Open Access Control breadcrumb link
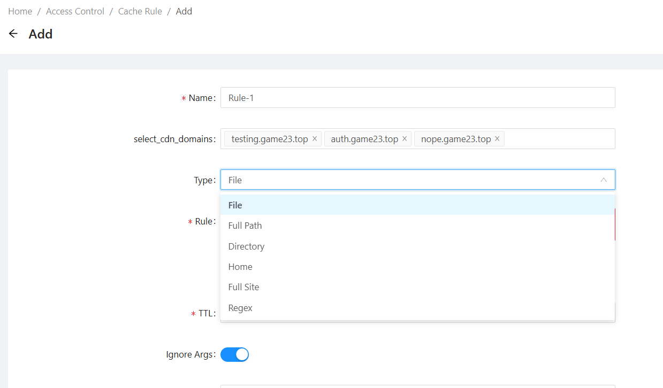 tap(75, 11)
